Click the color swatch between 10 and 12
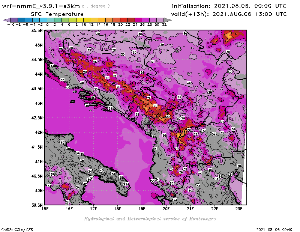 point(87,20)
